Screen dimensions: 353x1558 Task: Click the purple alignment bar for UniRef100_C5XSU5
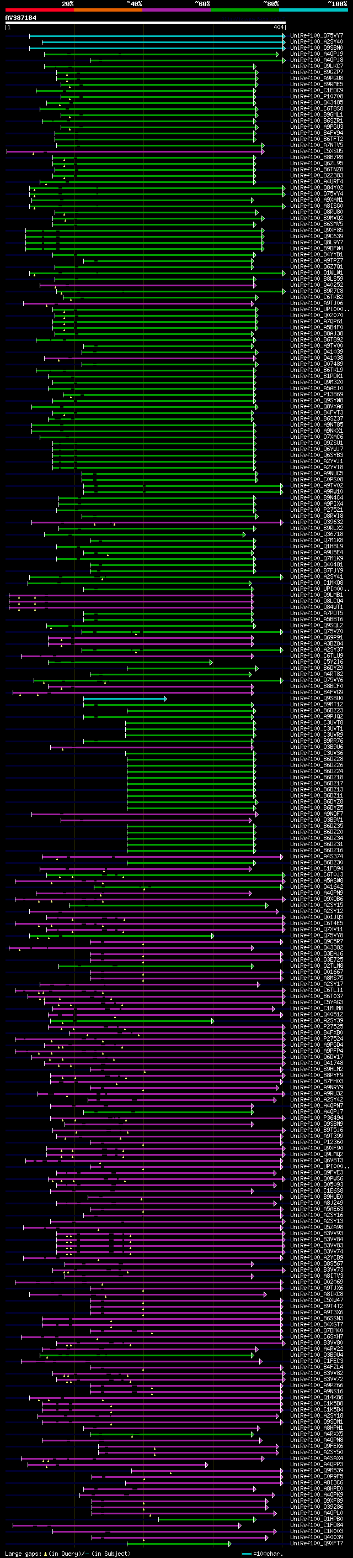click(135, 151)
